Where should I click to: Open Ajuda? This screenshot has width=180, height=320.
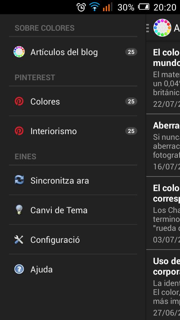73,269
